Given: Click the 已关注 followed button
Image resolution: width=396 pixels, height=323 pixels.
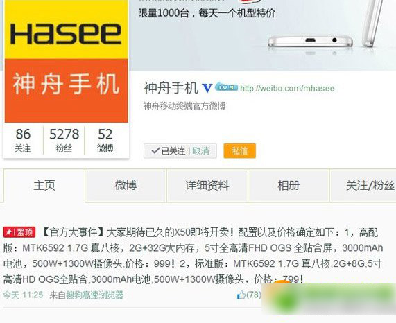Looking at the screenshot, I should point(169,151).
